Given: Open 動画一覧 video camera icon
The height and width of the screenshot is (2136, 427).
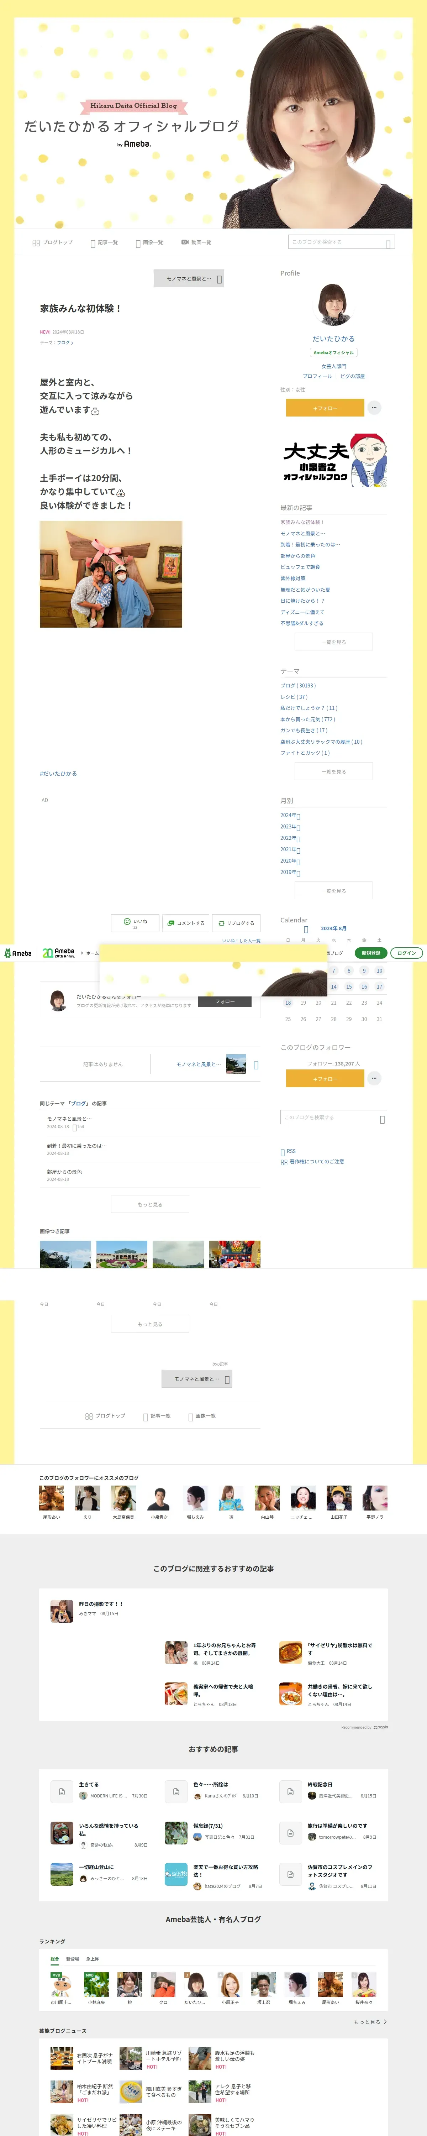Looking at the screenshot, I should pos(185,242).
